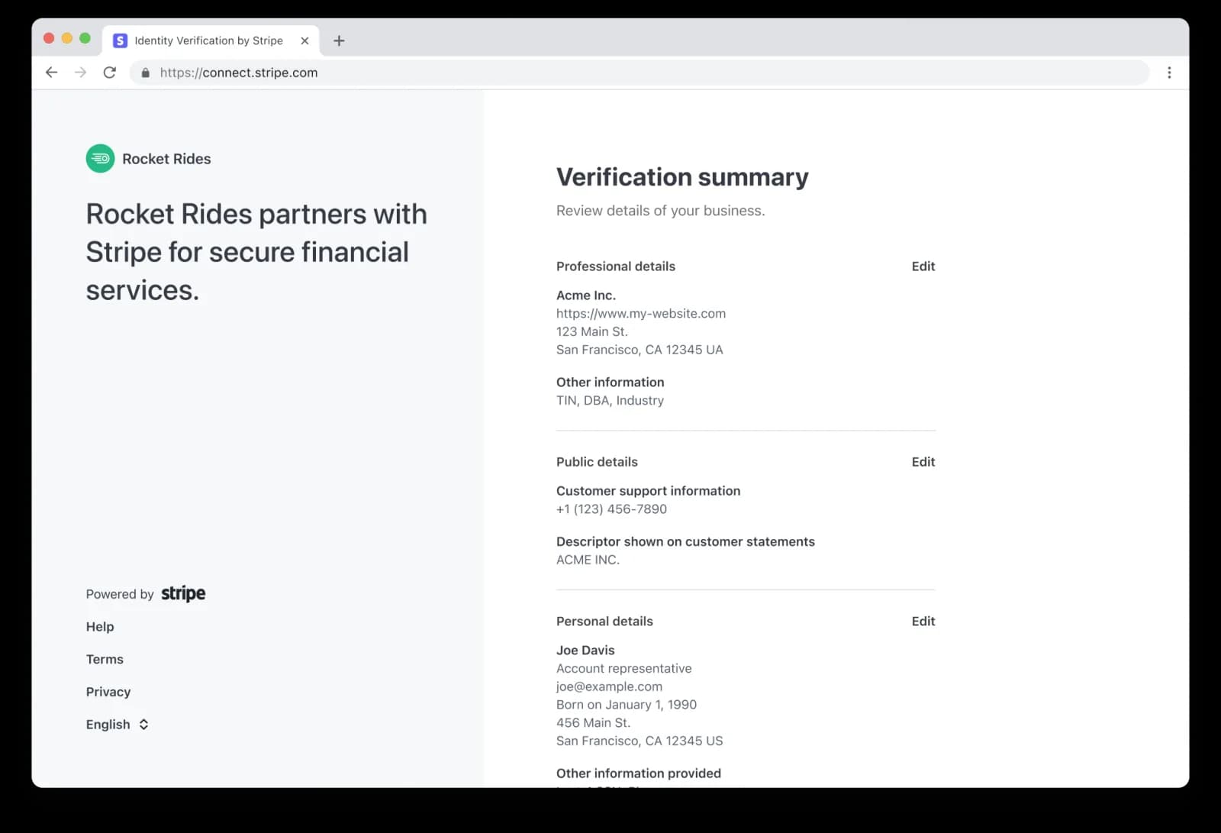Open the browser three-dot menu
Image resolution: width=1221 pixels, height=833 pixels.
[x=1169, y=73]
